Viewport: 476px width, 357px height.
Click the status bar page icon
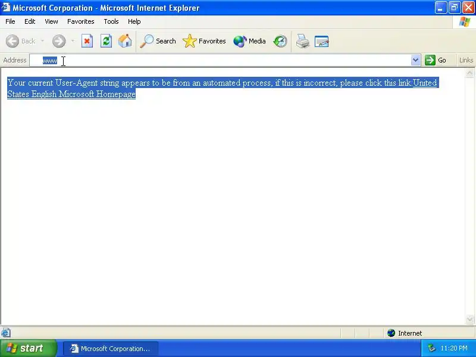pyautogui.click(x=6, y=333)
